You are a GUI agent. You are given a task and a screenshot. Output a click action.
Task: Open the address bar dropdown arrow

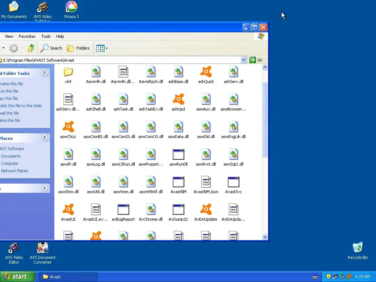click(243, 60)
